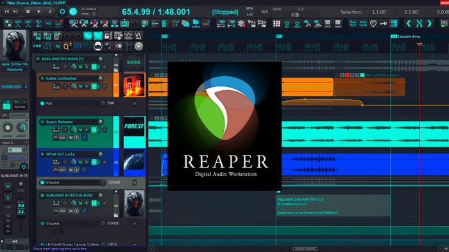Mute the SUBLIMAT B-TEXTUR BUSS track
The width and height of the screenshot is (449, 252).
(80, 203)
